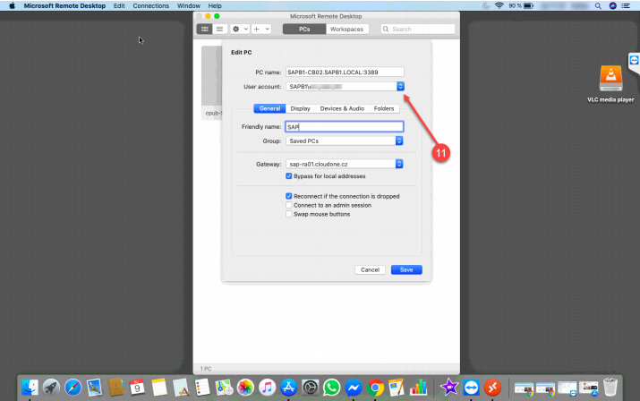Click the Save button

pyautogui.click(x=406, y=270)
